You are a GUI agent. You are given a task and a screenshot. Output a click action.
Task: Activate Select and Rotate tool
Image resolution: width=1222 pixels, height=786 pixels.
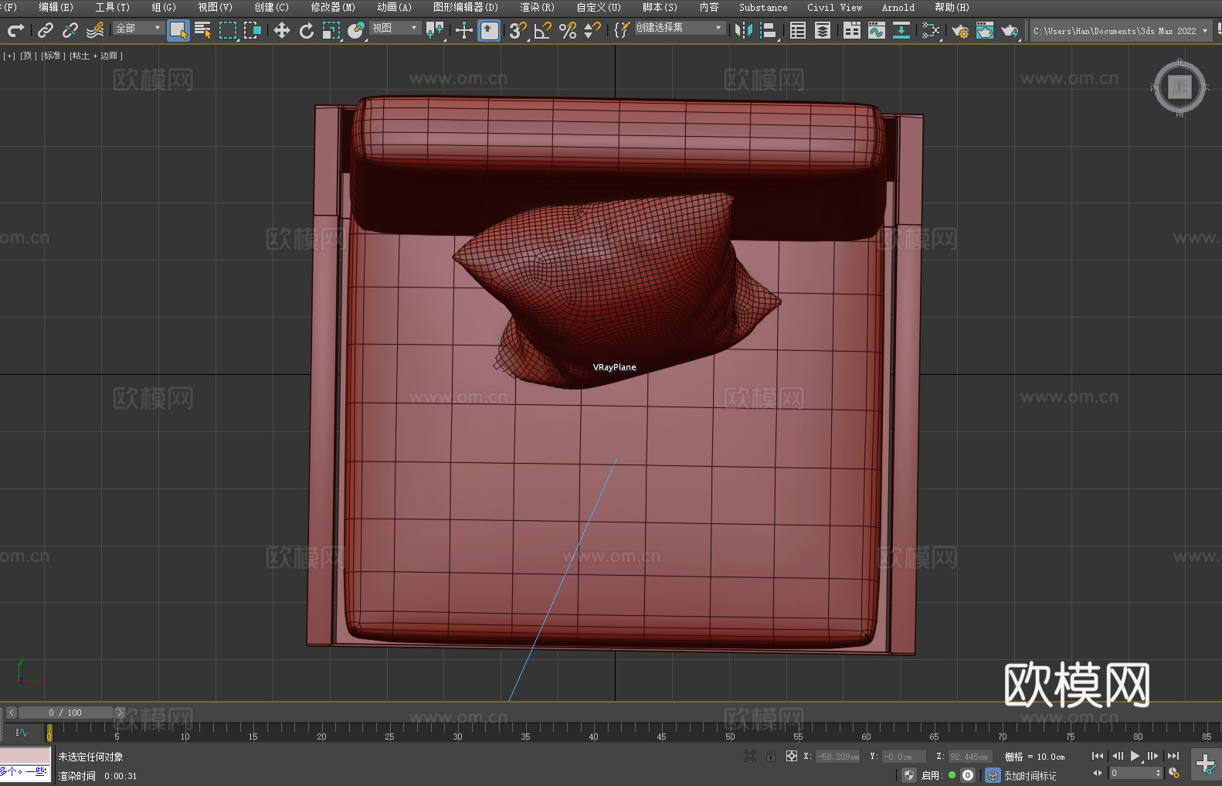coord(307,30)
